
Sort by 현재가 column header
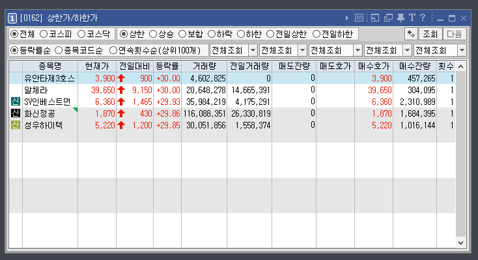(x=97, y=66)
